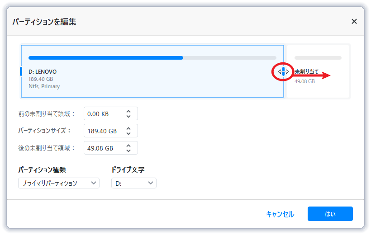Confirm with the はい button
The image size is (371, 235).
pyautogui.click(x=330, y=214)
